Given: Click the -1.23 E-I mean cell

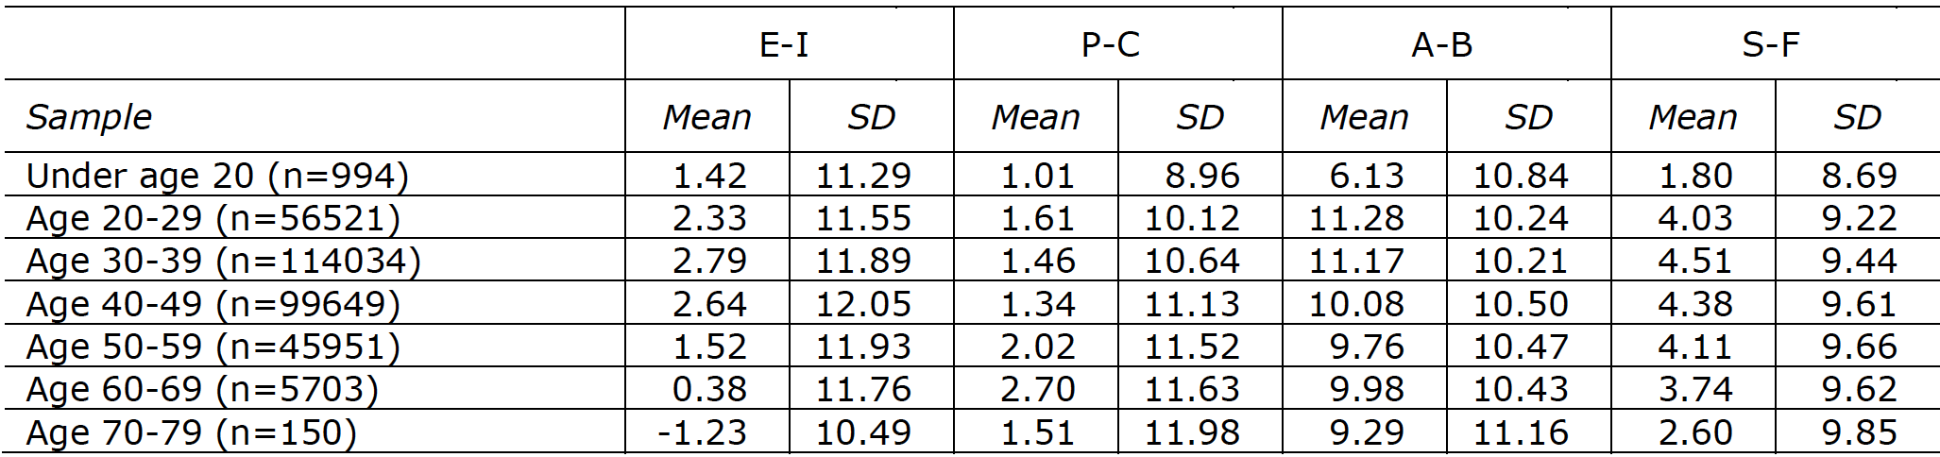Looking at the screenshot, I should (x=702, y=432).
